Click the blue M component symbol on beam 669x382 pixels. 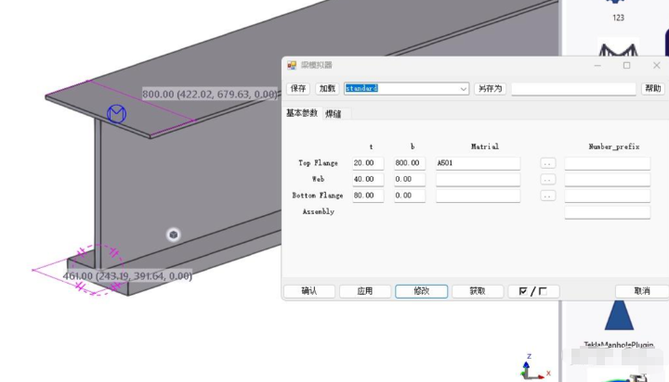116,114
